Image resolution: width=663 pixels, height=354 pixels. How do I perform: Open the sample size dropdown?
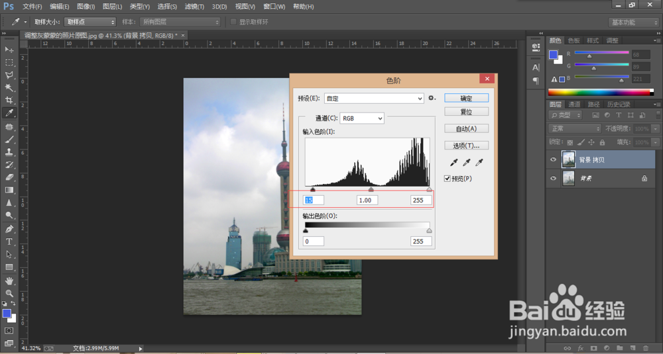coord(90,22)
